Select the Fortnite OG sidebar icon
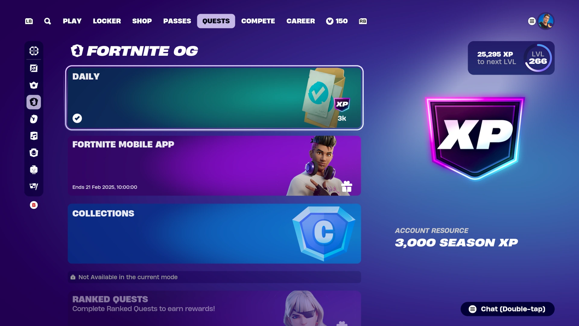The height and width of the screenshot is (326, 579). click(x=34, y=102)
